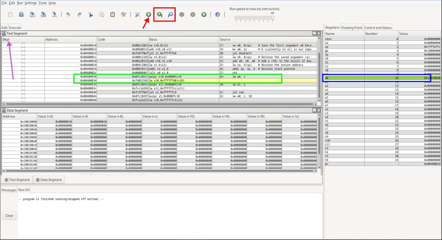This screenshot has height=240, width=442.
Task: Click the Undo arrow icon
Action: [x=68, y=14]
